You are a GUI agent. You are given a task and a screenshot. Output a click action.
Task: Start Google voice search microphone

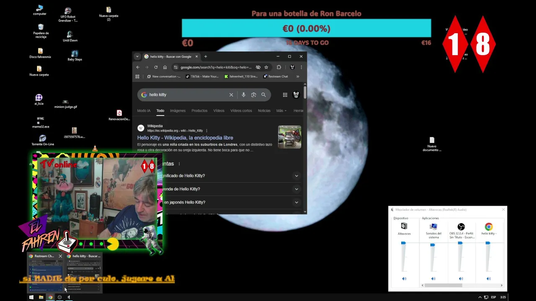tap(243, 95)
